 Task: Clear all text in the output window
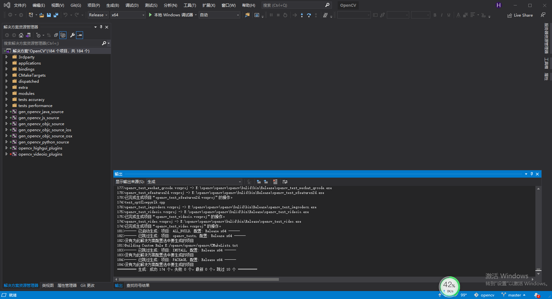click(275, 182)
